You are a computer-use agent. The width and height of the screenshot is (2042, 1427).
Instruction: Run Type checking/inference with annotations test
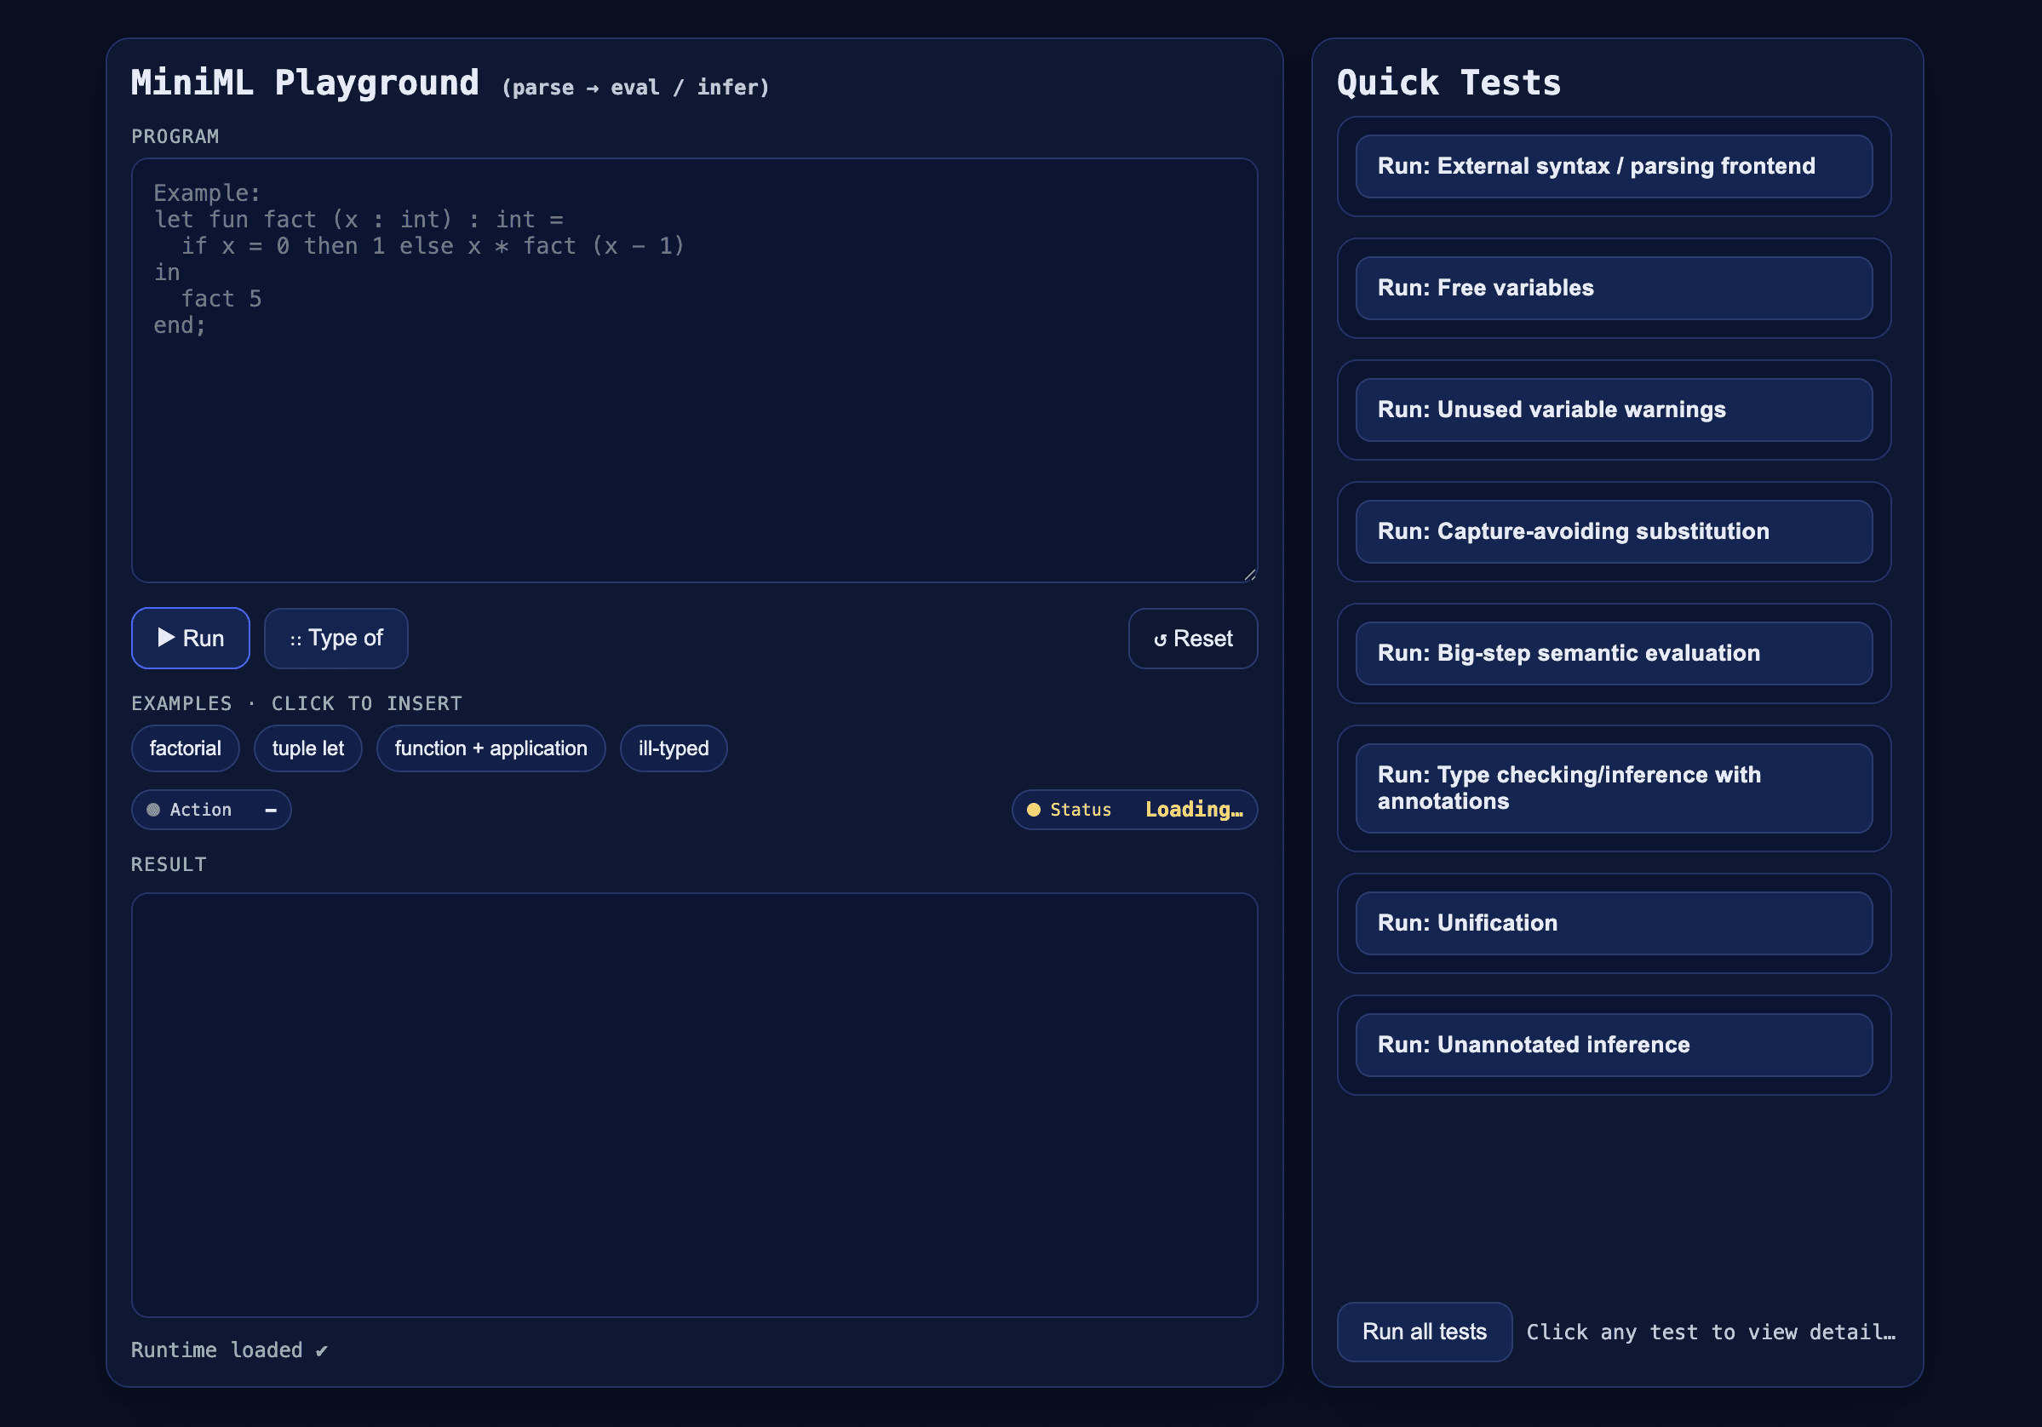point(1614,788)
